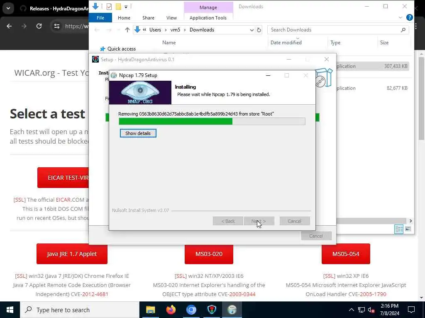Open Chromium browser from the taskbar

(x=191, y=310)
